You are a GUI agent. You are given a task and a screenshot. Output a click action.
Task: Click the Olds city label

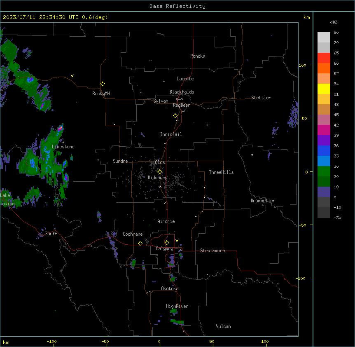pyautogui.click(x=160, y=162)
